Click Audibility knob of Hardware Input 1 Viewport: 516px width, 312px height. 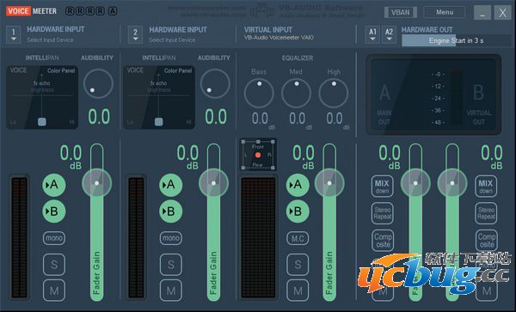click(98, 83)
